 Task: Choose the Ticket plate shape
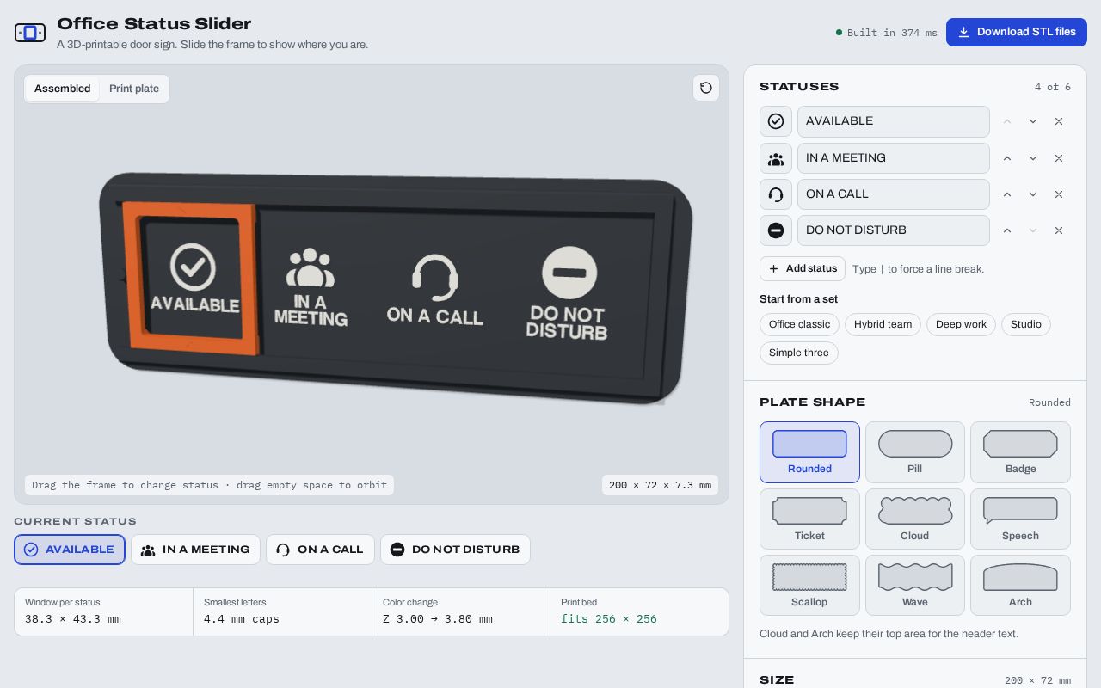click(x=809, y=519)
